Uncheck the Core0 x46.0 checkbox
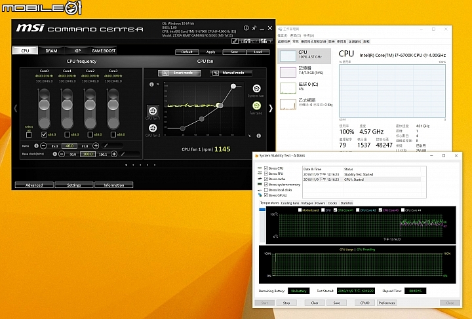The height and width of the screenshot is (319, 472). click(x=45, y=134)
